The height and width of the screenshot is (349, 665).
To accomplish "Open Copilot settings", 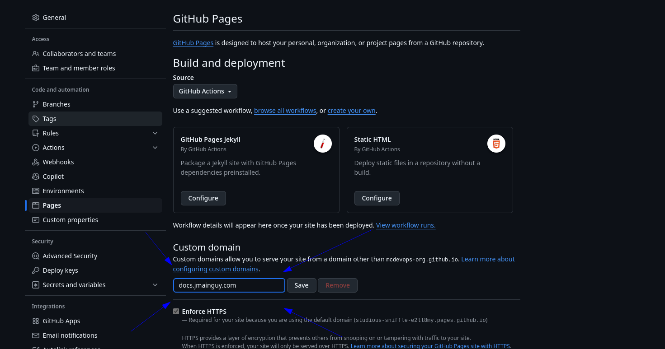I will (x=95, y=177).
